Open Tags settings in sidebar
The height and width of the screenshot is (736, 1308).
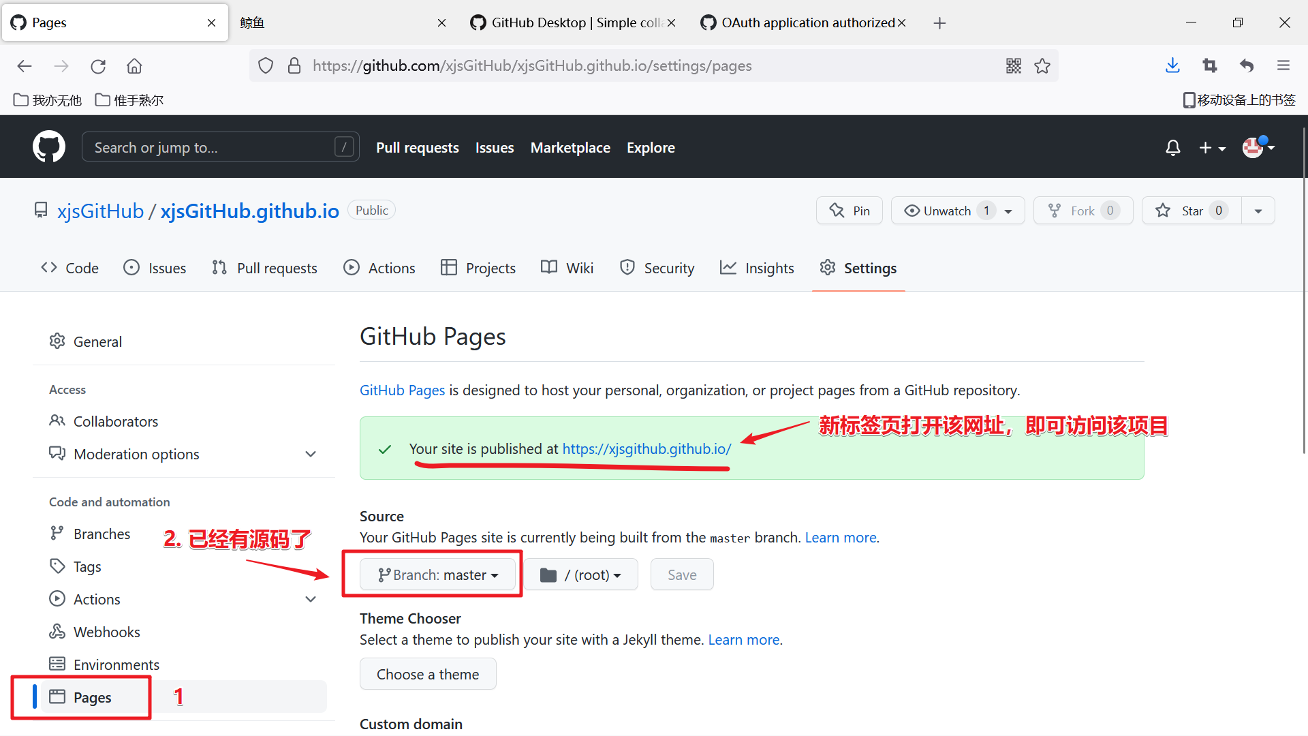click(x=184, y=566)
